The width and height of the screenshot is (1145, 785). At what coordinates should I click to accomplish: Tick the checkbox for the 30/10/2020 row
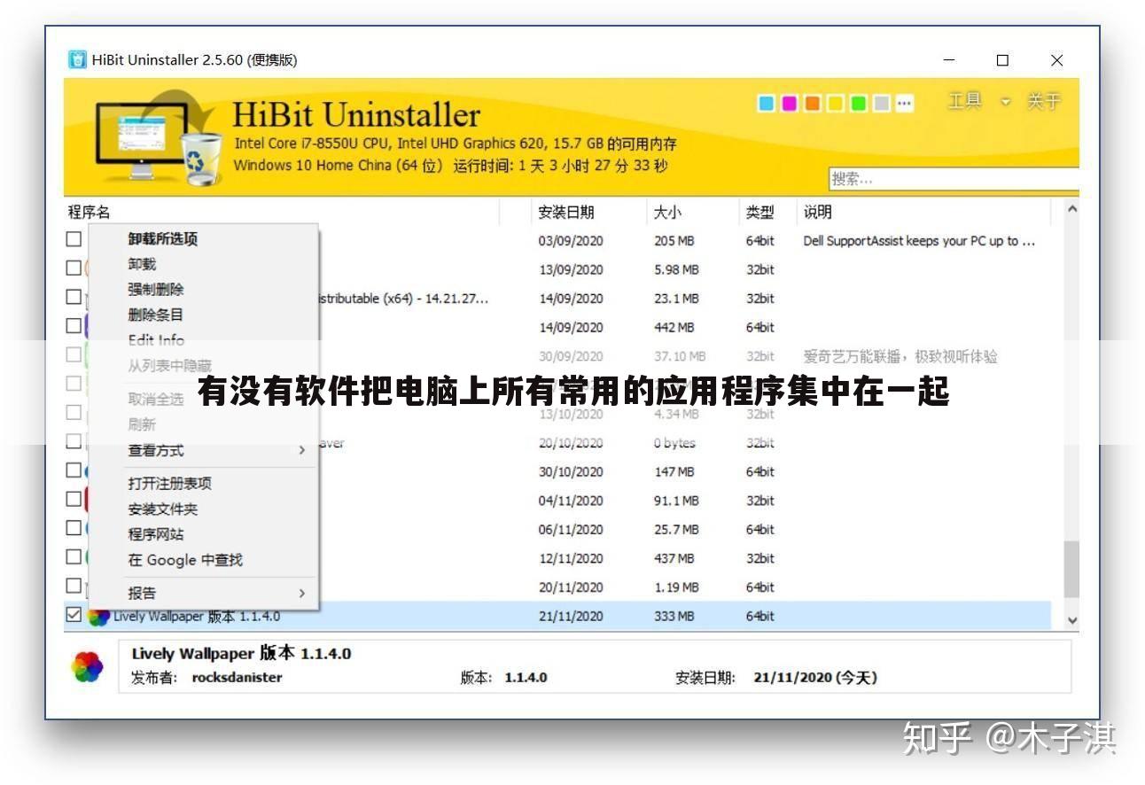point(74,470)
